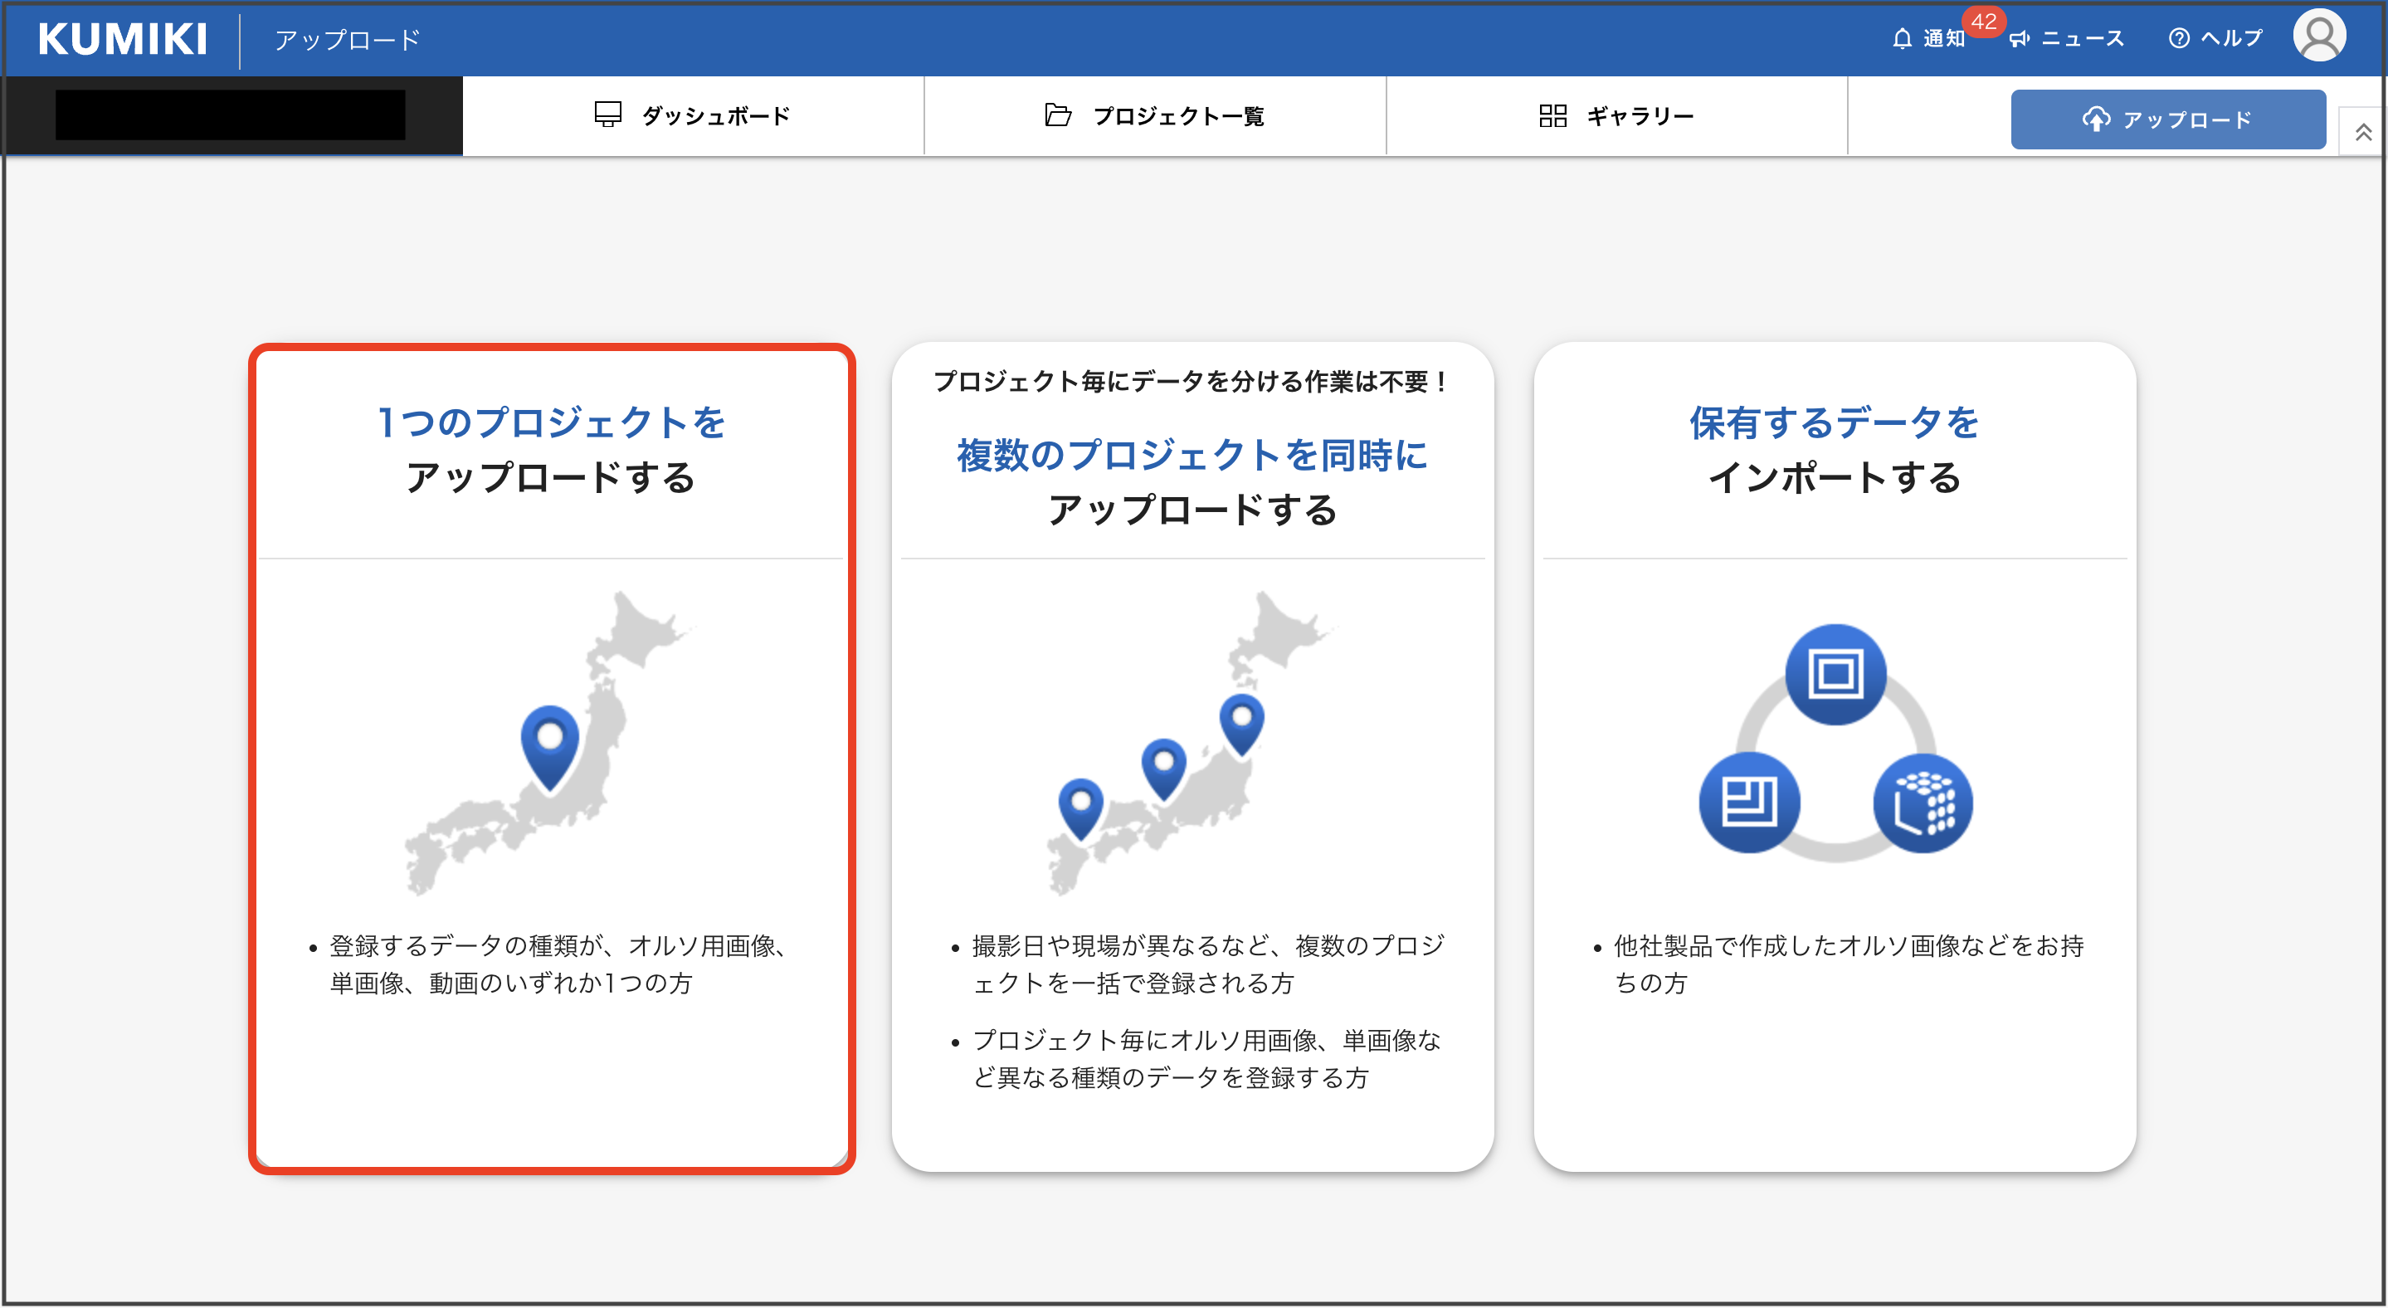Click ヘルプ link in header
Viewport: 2388px width, 1308px height.
2231,38
